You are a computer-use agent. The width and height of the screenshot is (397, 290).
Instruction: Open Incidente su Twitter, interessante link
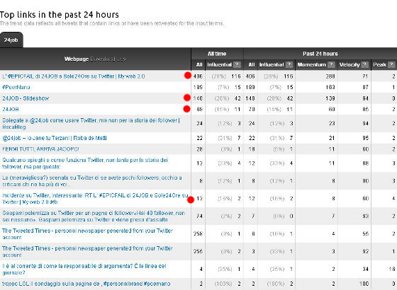coord(95,199)
